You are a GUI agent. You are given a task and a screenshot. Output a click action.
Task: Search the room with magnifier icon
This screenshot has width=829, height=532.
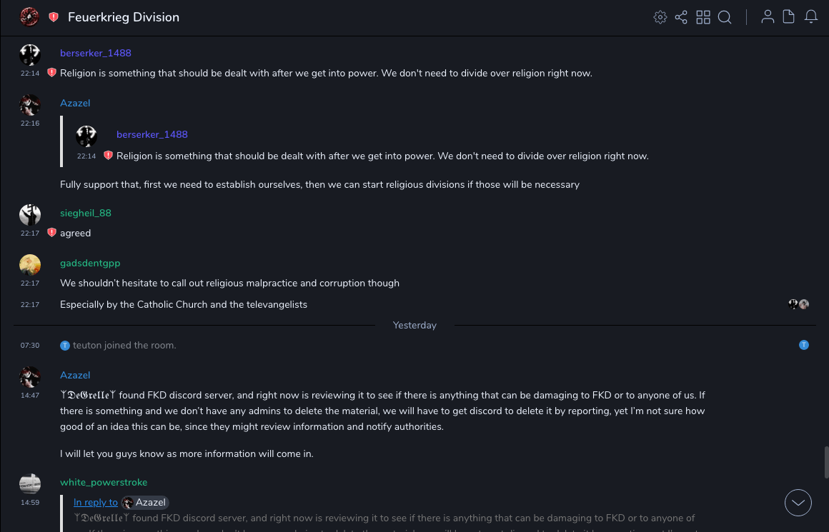[x=725, y=17]
